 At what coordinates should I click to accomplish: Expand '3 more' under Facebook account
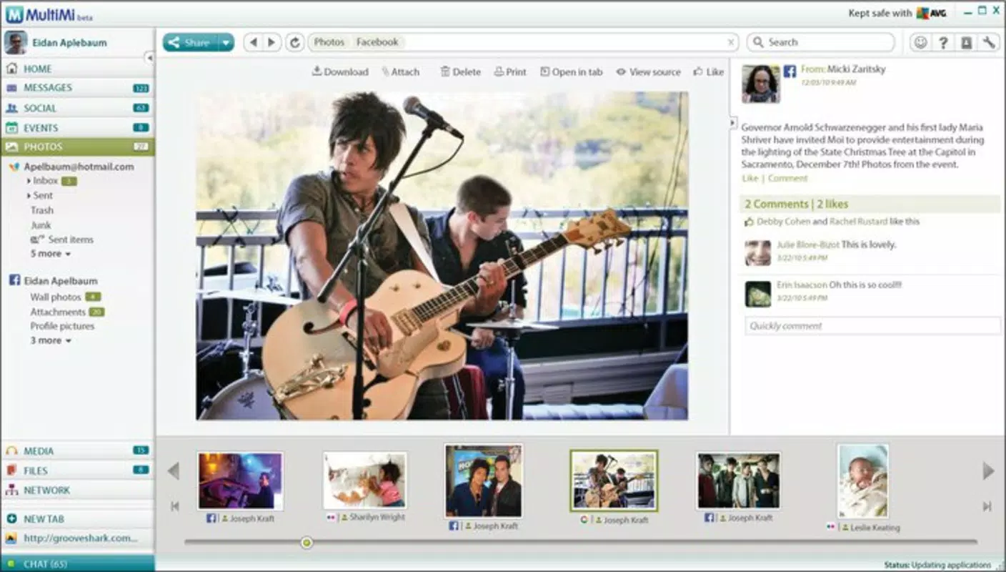point(51,340)
